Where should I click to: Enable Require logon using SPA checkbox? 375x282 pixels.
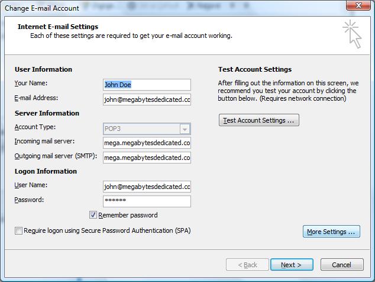(x=19, y=231)
